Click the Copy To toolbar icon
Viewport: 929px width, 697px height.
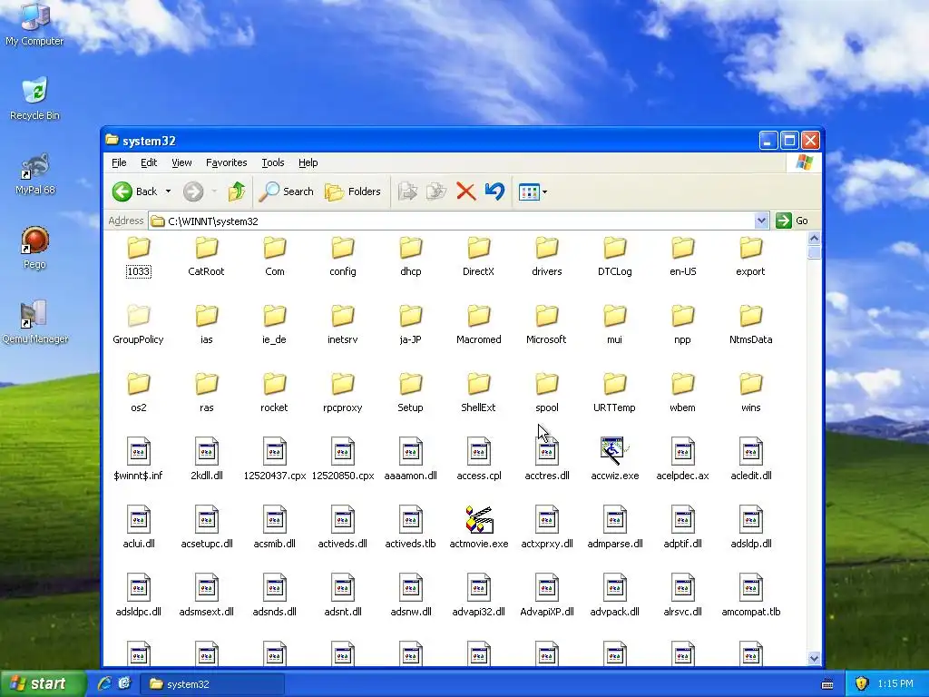(436, 191)
